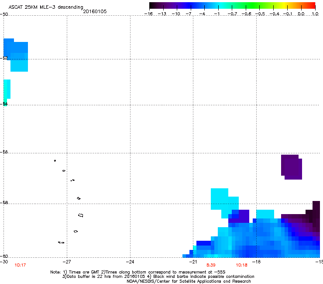Click the -56 latitude axis label

click(4, 152)
